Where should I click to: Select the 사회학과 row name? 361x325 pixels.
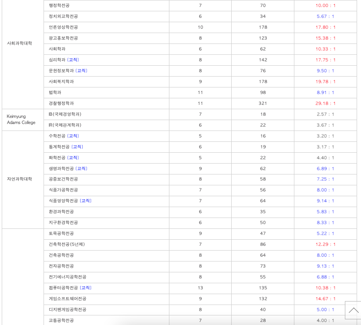click(57, 49)
